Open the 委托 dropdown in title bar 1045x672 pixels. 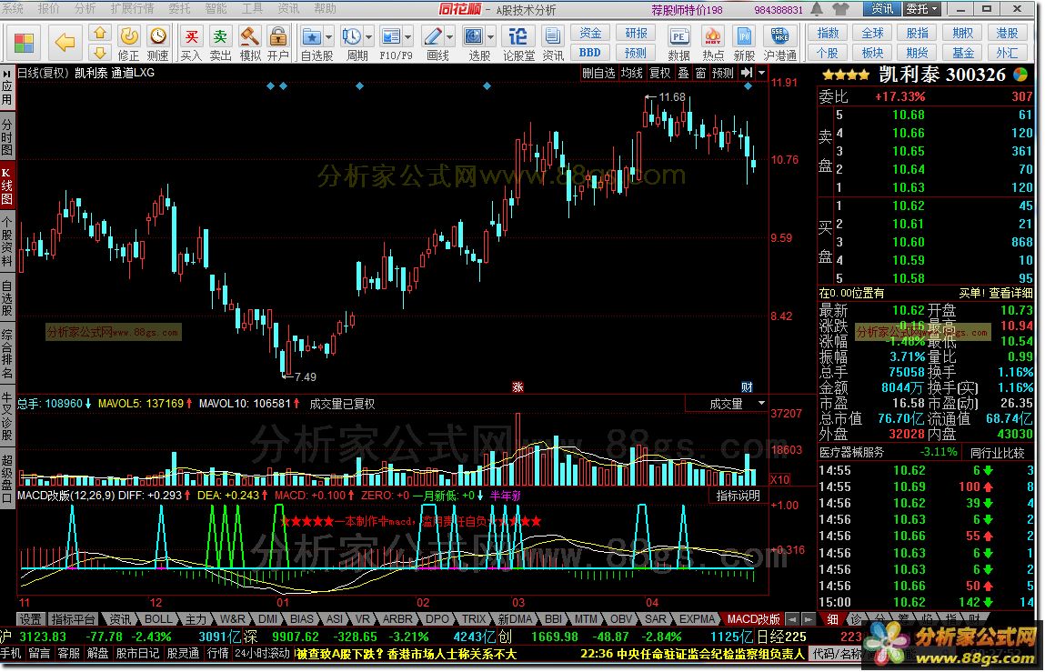(921, 9)
